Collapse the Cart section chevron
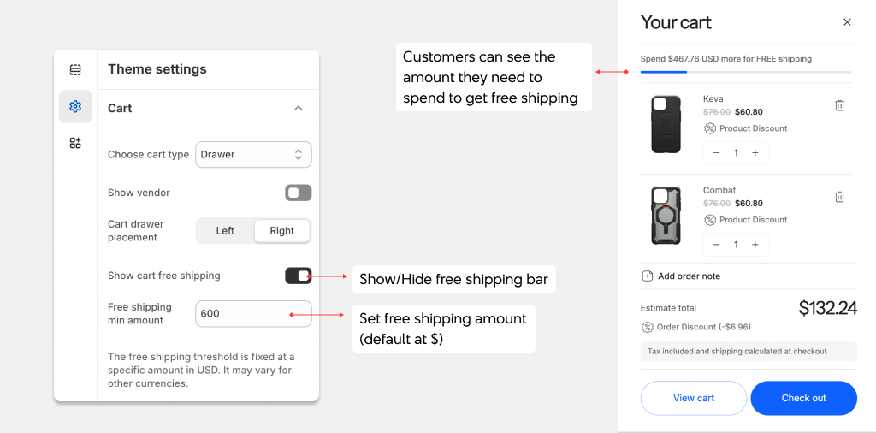 299,108
